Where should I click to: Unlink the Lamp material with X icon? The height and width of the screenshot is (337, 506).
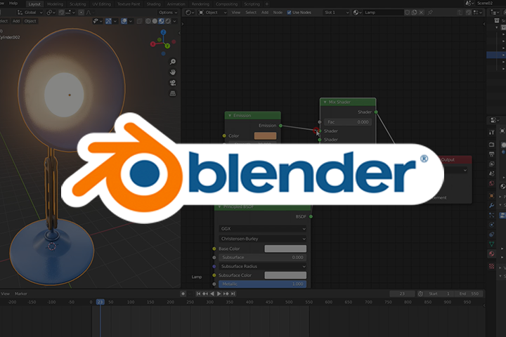point(421,12)
